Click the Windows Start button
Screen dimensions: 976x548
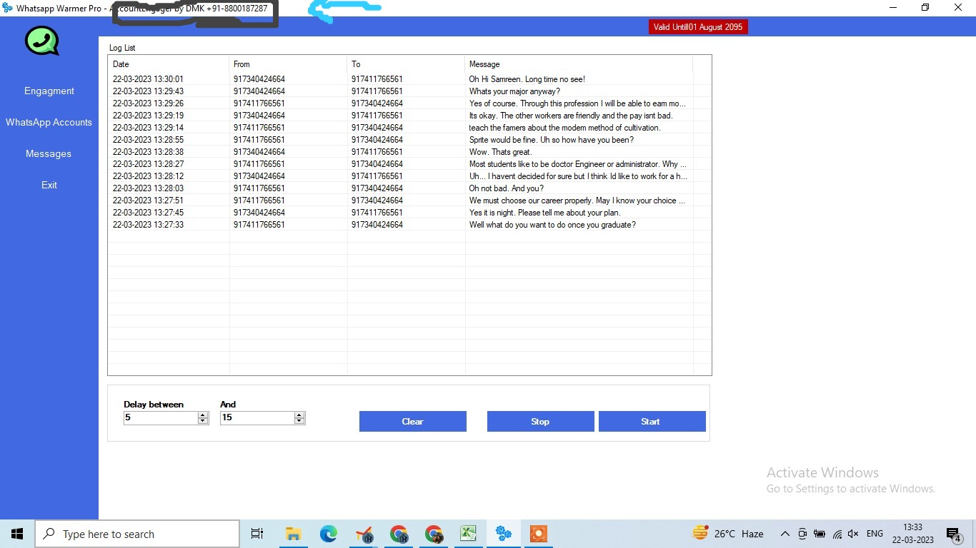pyautogui.click(x=17, y=534)
